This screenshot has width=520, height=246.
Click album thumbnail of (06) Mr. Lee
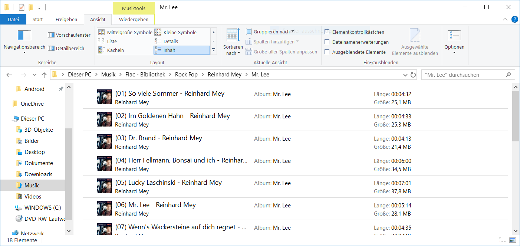coord(105,209)
